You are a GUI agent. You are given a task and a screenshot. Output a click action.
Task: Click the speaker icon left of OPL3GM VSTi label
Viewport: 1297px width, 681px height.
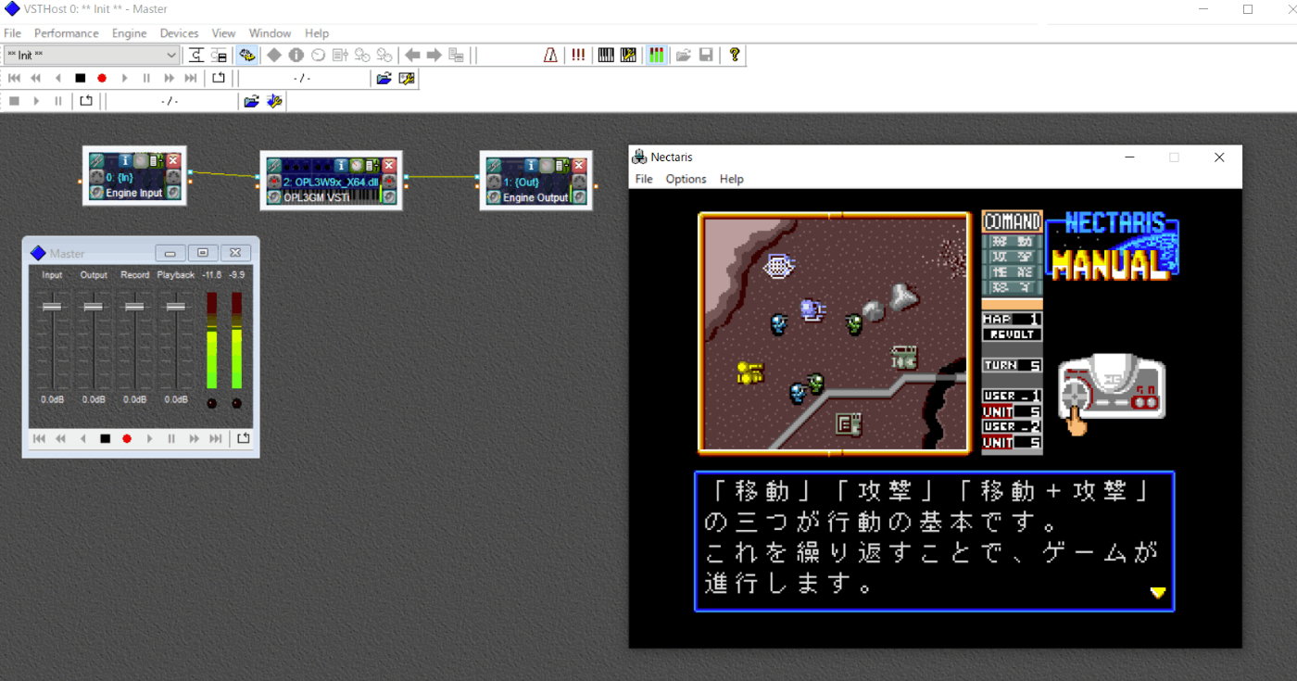pos(273,196)
